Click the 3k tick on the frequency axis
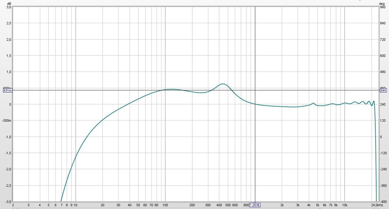Screen dimensions: 389x209 pyautogui.click(x=298, y=205)
